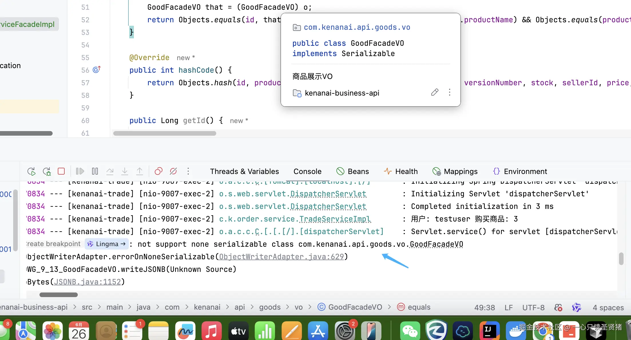Image resolution: width=631 pixels, height=340 pixels.
Task: Toggle Mute Breakpoints
Action: [x=173, y=171]
